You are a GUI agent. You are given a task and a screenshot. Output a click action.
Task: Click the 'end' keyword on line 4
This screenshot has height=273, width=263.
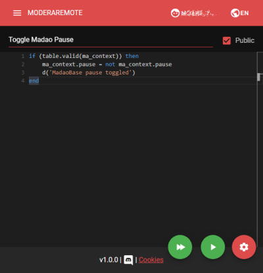click(34, 80)
